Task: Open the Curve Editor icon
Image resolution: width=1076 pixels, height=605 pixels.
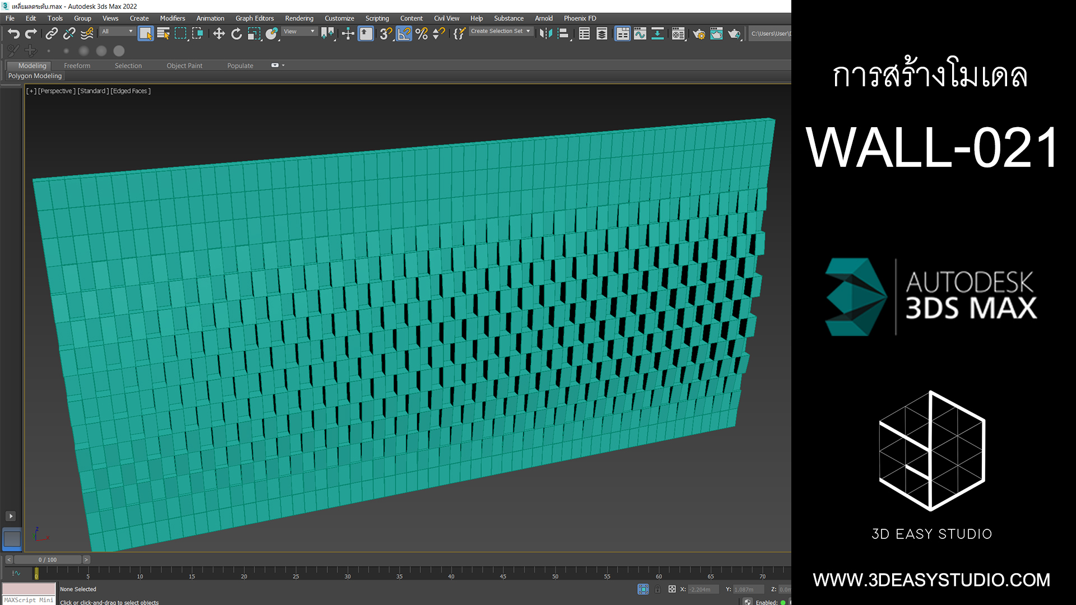Action: point(640,34)
